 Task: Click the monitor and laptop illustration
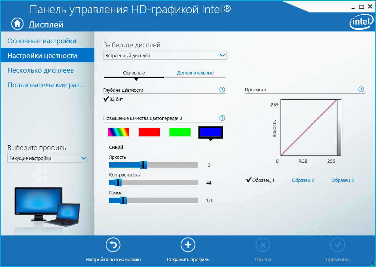click(x=47, y=207)
